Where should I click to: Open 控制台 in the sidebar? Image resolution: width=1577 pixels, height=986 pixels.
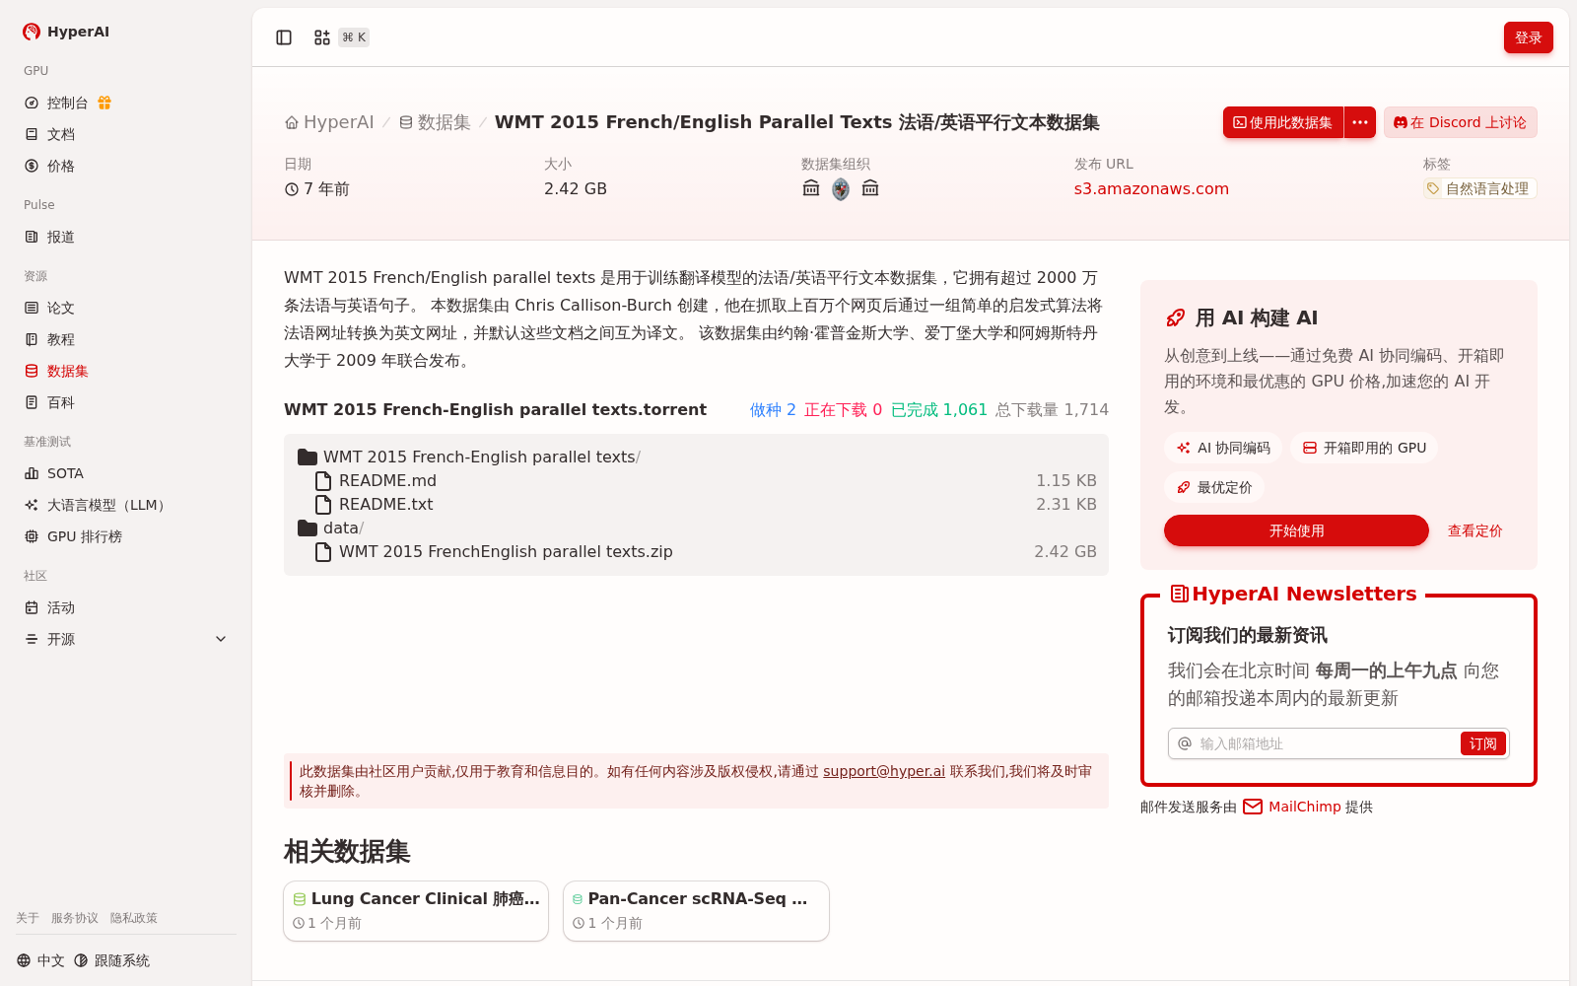67,103
